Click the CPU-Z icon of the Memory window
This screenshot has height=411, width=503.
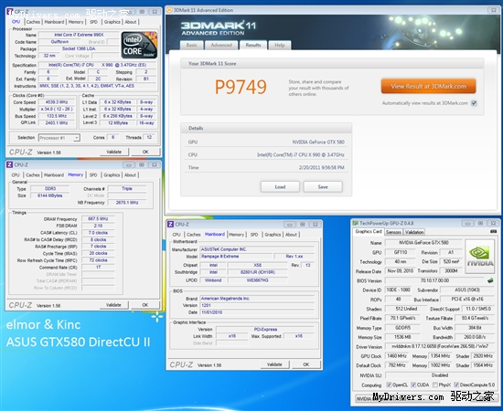point(10,164)
